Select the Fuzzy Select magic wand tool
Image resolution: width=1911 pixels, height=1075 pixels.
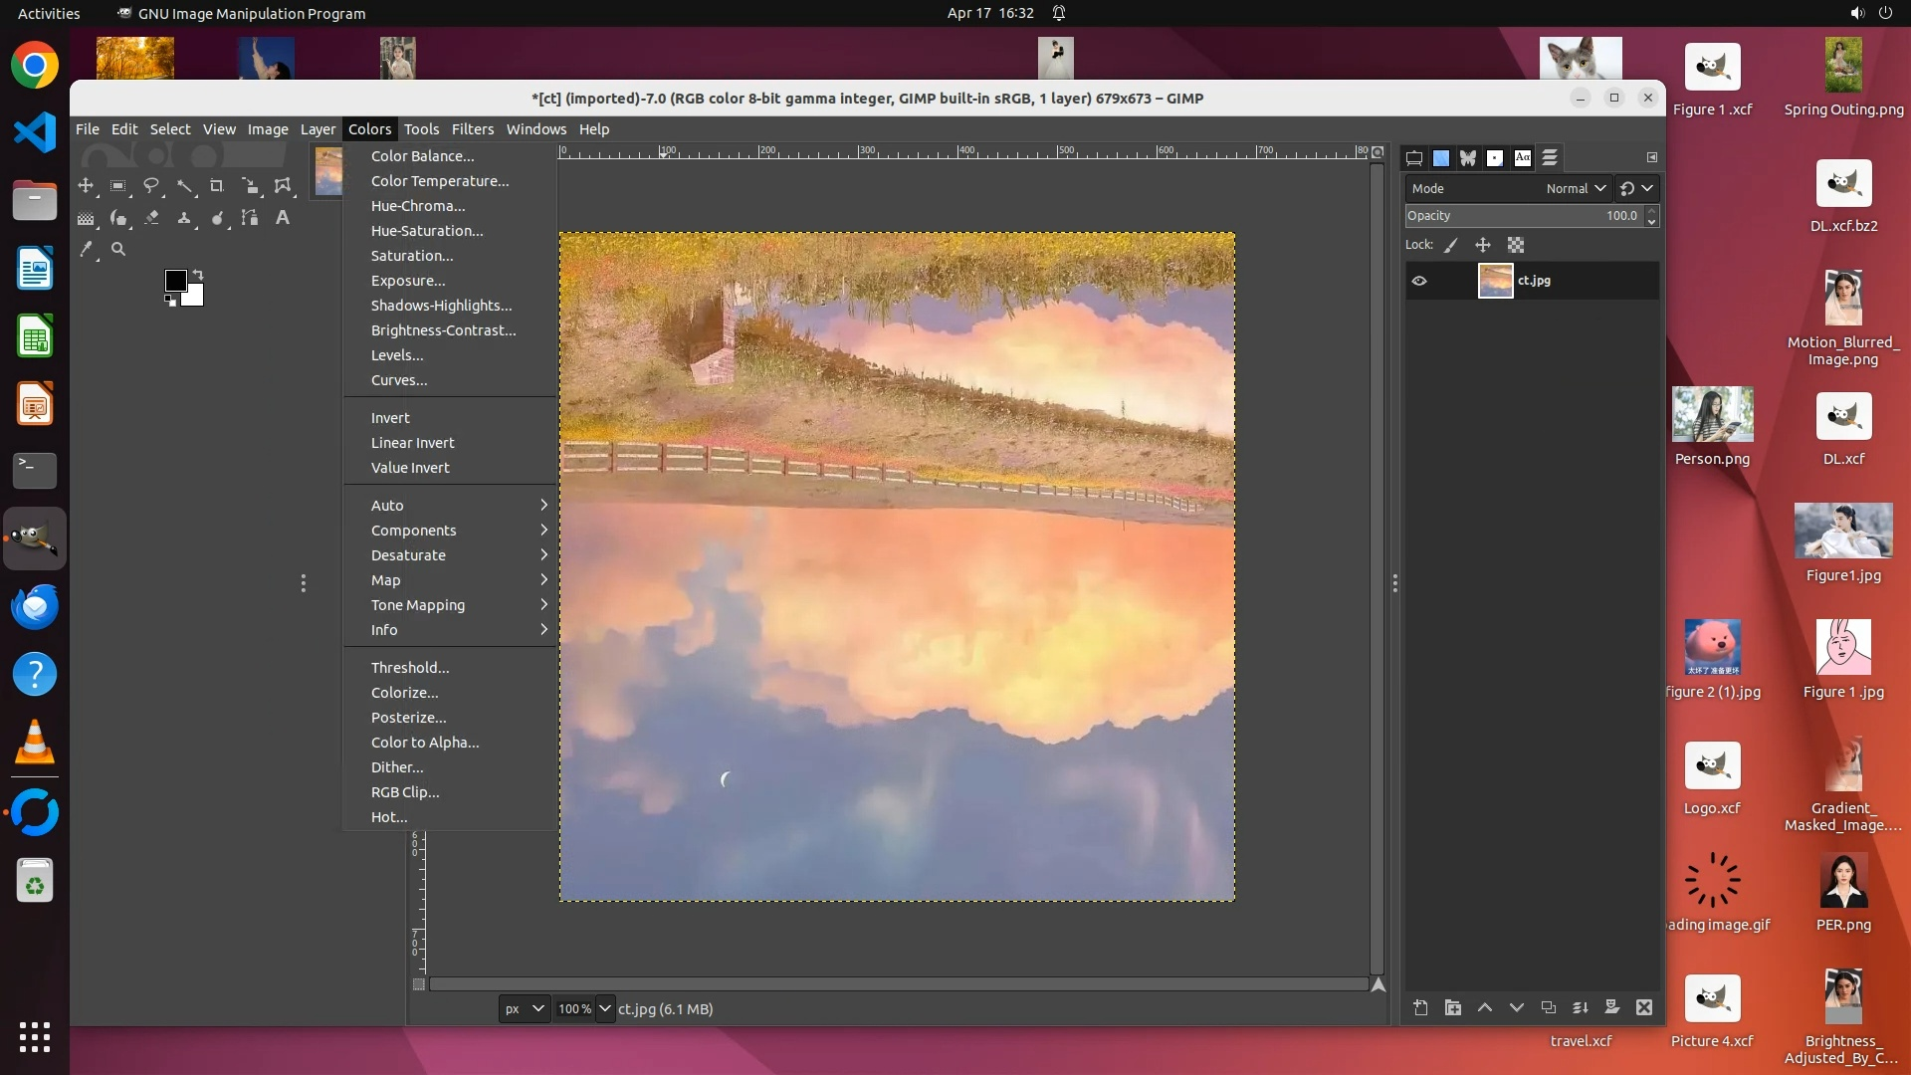pyautogui.click(x=184, y=186)
